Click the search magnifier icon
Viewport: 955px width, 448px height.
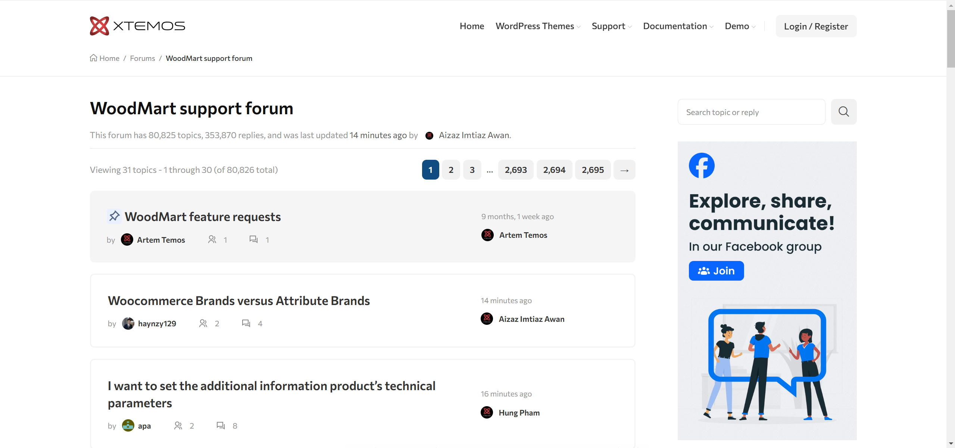point(843,112)
